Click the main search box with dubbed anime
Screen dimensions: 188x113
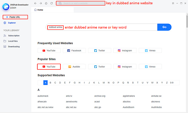[102, 27]
